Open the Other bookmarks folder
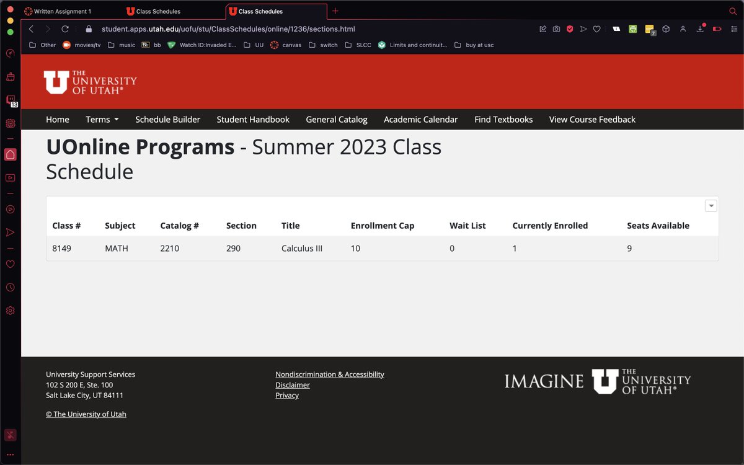744x465 pixels. pyautogui.click(x=43, y=45)
